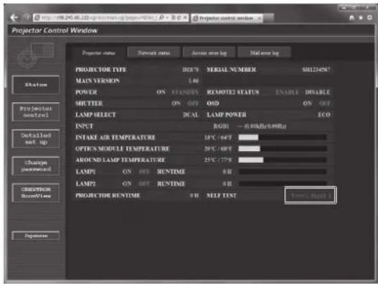The height and width of the screenshot is (284, 378).
Task: Click the REMOTE2 STATUS DISABLE indicator
Action: pos(318,92)
